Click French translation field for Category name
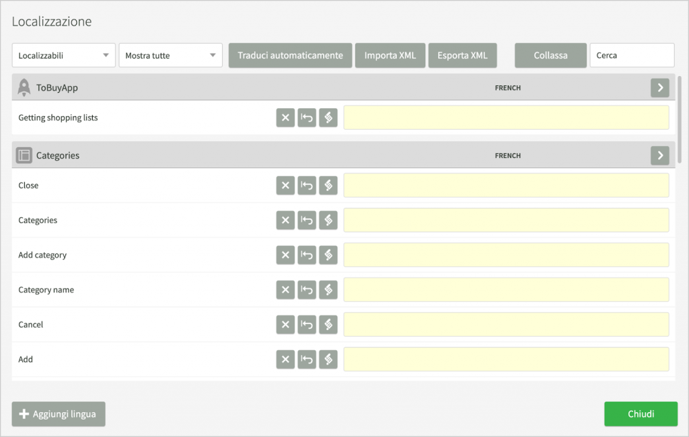Image resolution: width=689 pixels, height=437 pixels. (x=506, y=290)
